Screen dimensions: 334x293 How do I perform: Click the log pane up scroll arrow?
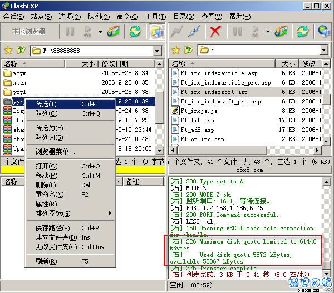(327, 182)
